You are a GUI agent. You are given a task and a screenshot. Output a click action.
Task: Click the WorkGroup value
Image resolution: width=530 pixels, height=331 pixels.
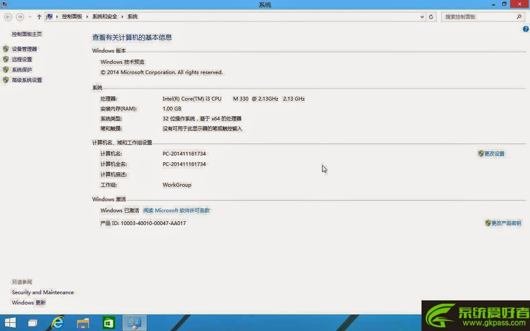[x=177, y=185]
